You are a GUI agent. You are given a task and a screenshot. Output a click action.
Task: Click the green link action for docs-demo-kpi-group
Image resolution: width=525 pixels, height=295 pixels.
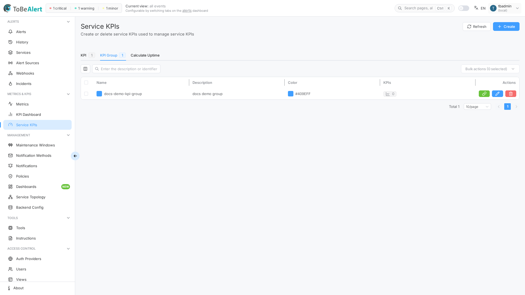pyautogui.click(x=484, y=94)
